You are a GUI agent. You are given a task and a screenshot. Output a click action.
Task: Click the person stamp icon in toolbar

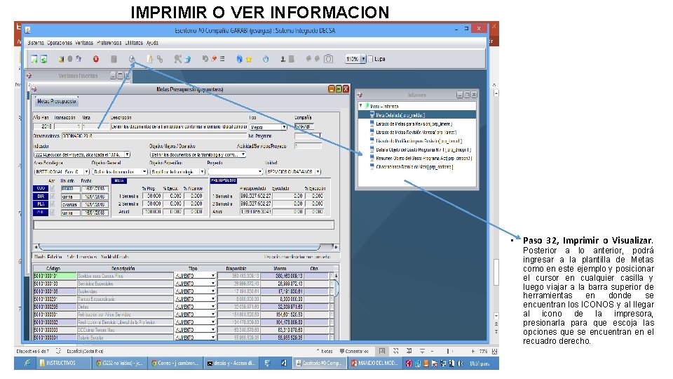(283, 59)
